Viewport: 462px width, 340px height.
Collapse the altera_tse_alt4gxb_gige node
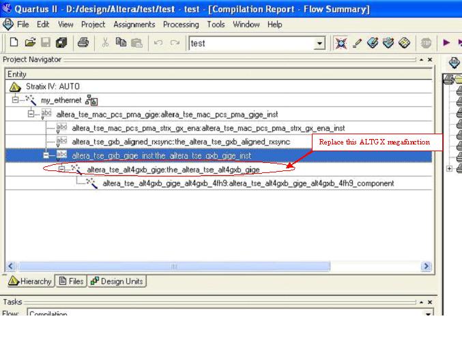point(61,169)
